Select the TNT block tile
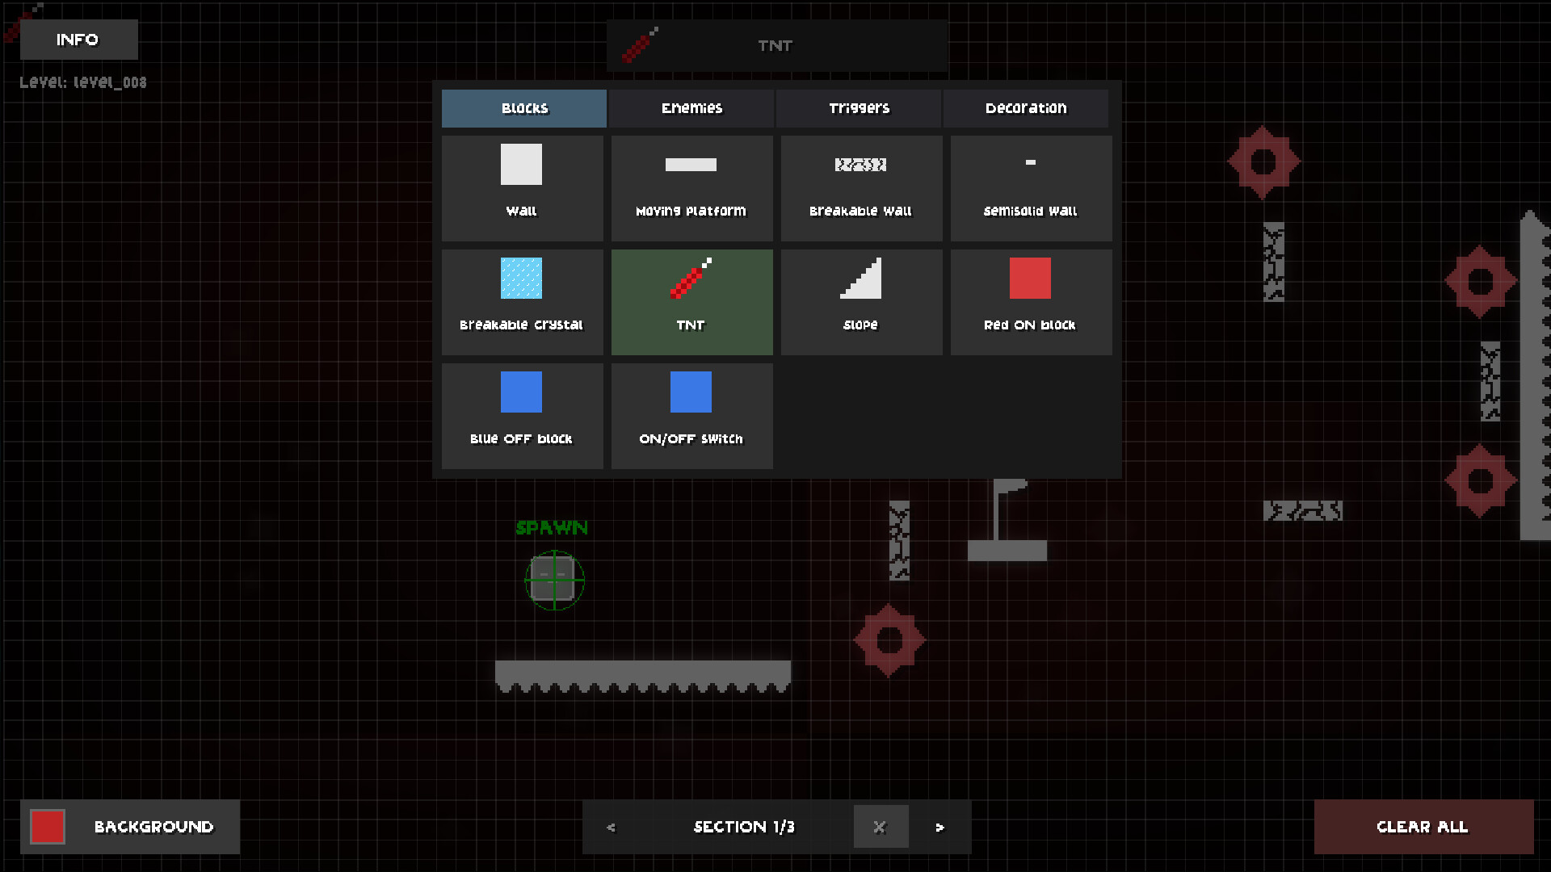Viewport: 1551px width, 872px height. [x=691, y=302]
